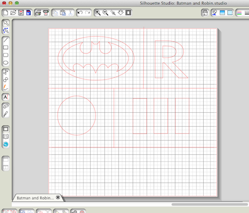Open the offset tool in the bottom toolbar
Image resolution: width=249 pixels, height=213 pixels.
click(82, 212)
